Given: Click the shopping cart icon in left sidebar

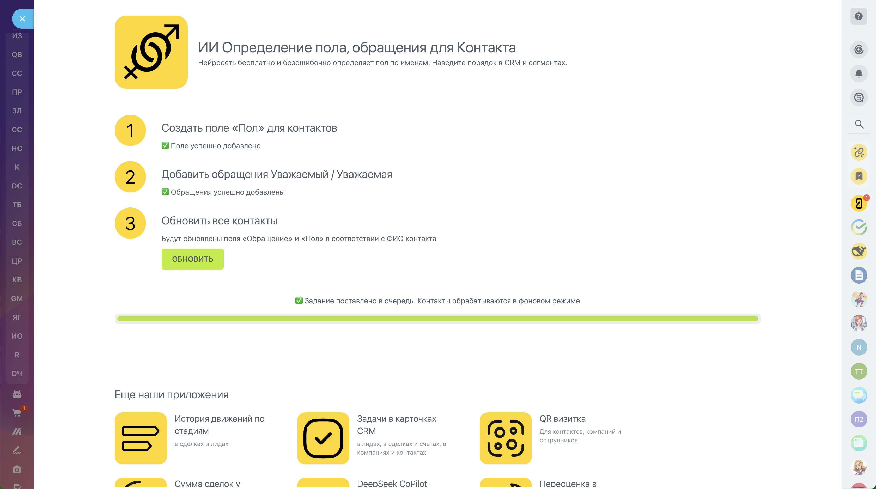Looking at the screenshot, I should [17, 412].
